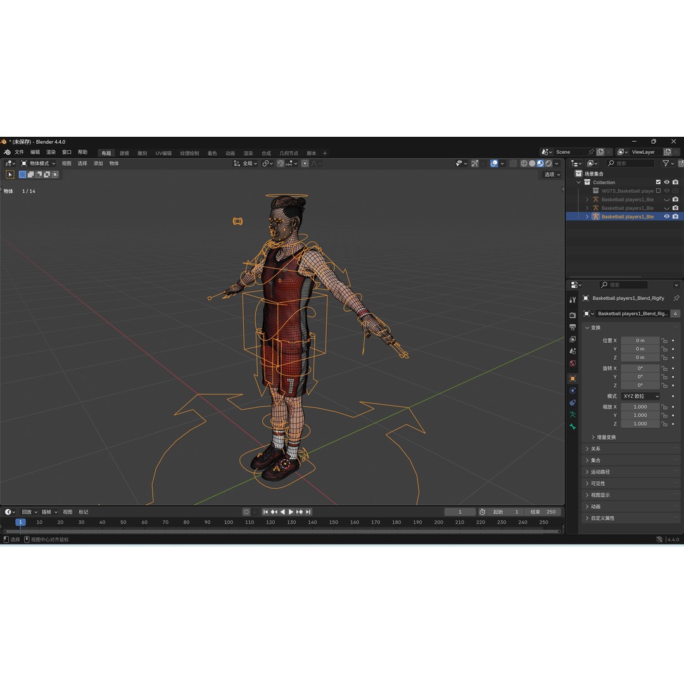Switch to the 建模 workspace tab
The width and height of the screenshot is (684, 684).
[124, 153]
